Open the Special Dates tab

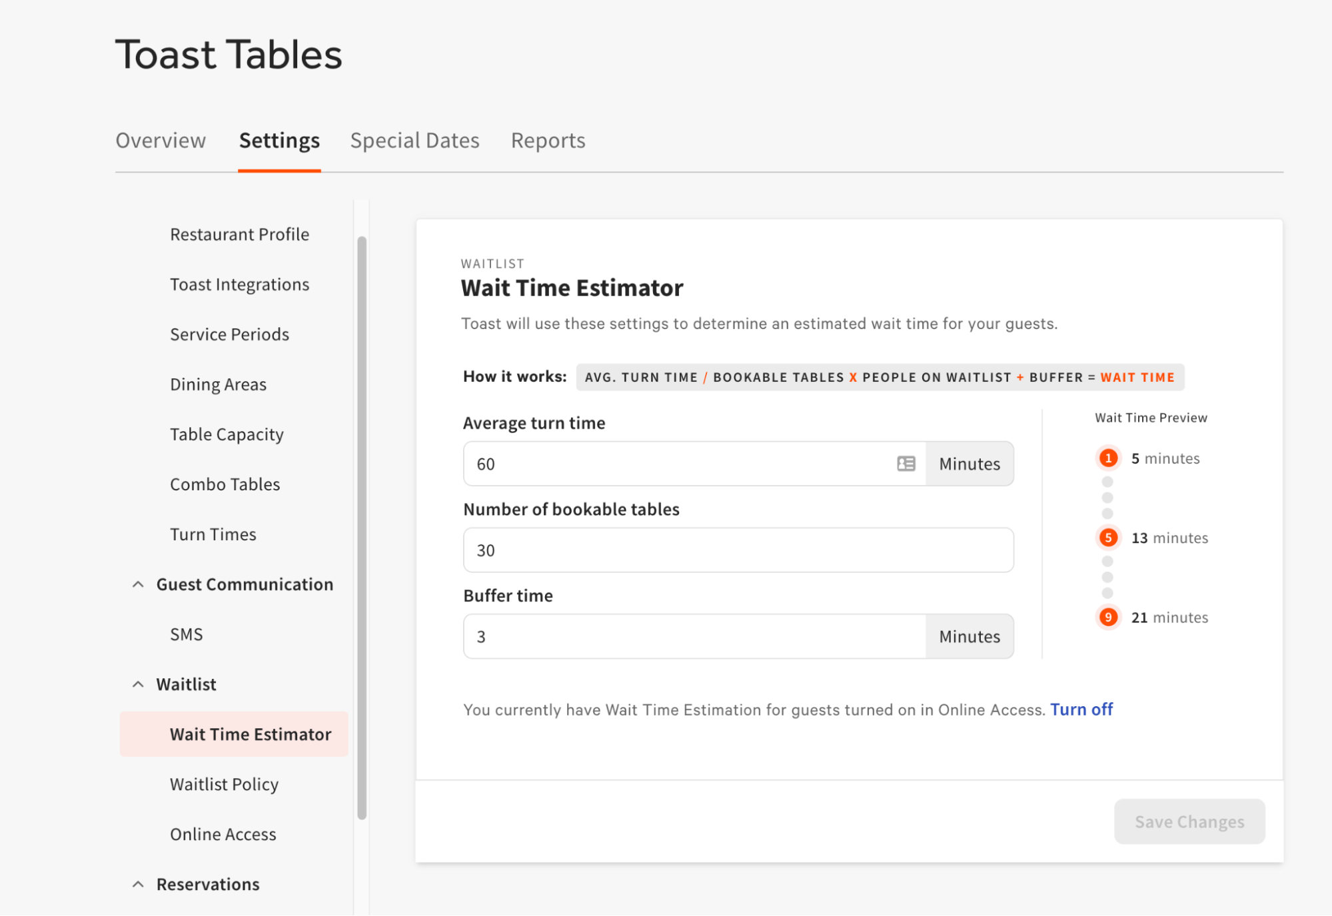point(414,141)
